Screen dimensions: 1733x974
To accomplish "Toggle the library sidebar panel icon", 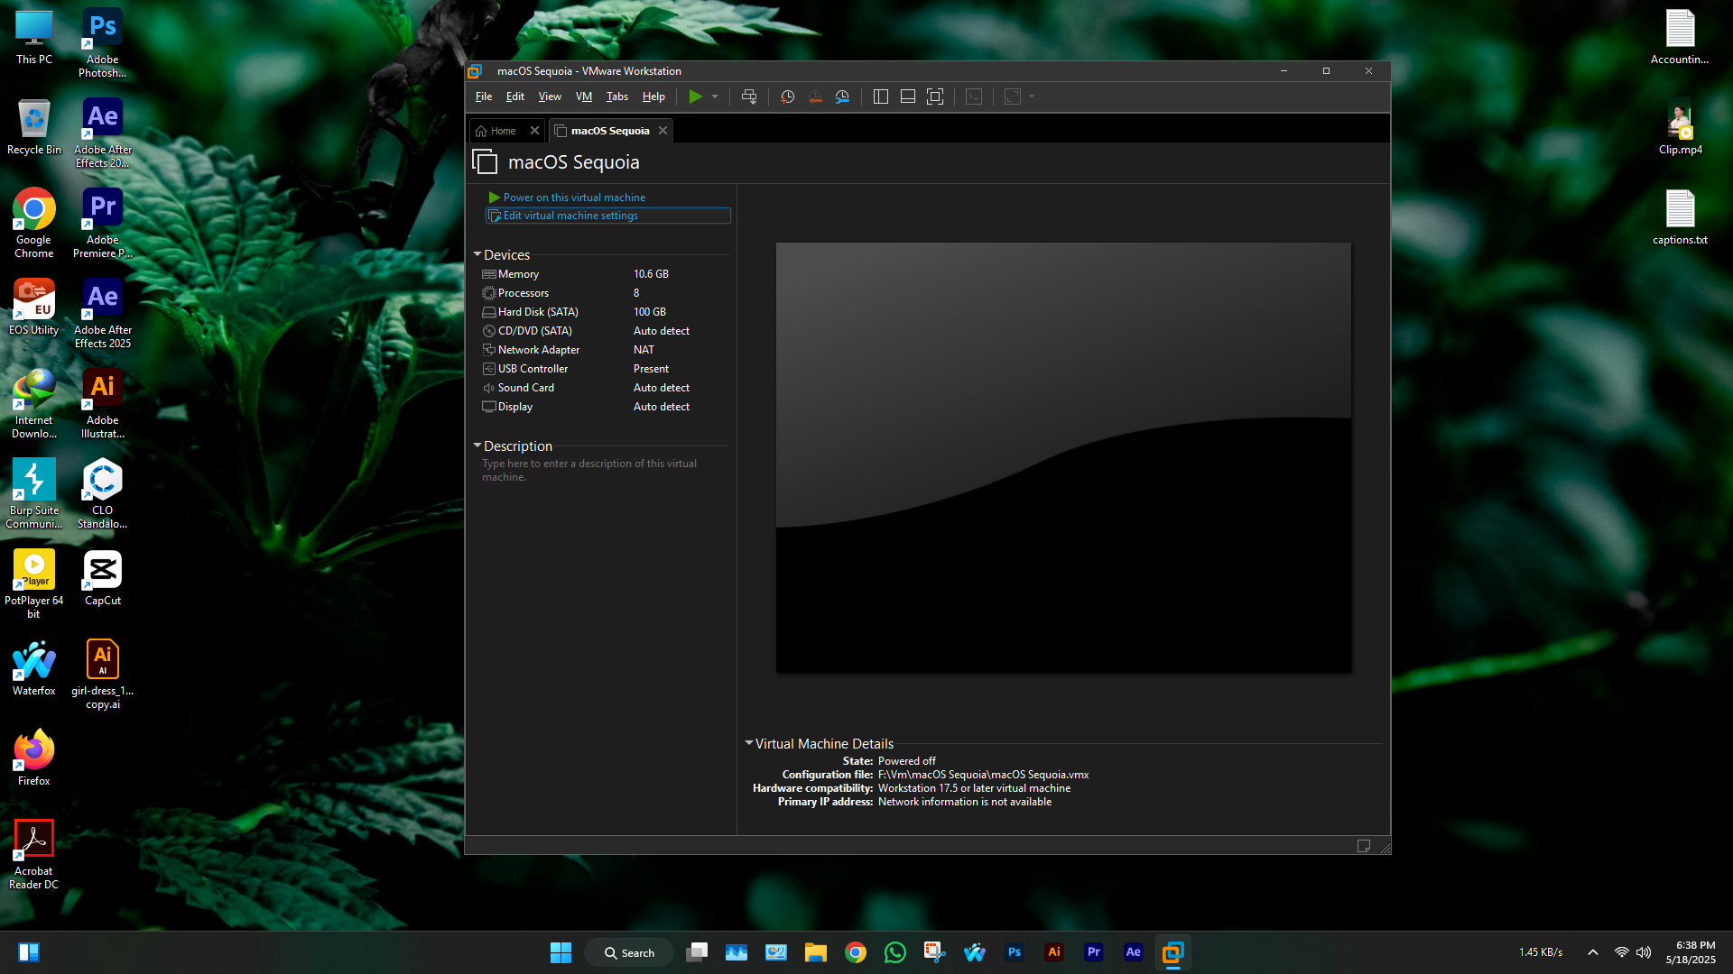I will click(x=881, y=96).
